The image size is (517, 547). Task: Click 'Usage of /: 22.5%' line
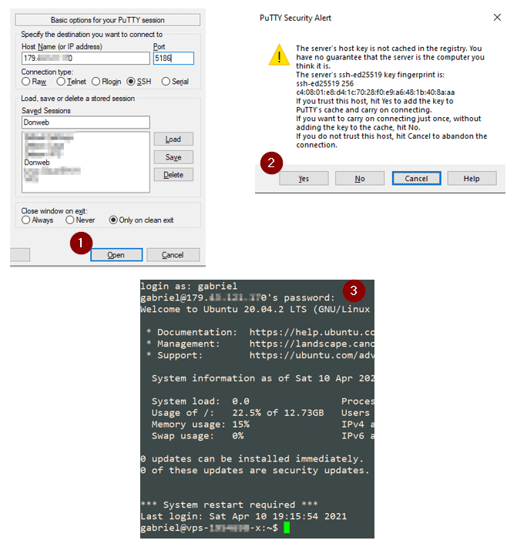coord(237,413)
